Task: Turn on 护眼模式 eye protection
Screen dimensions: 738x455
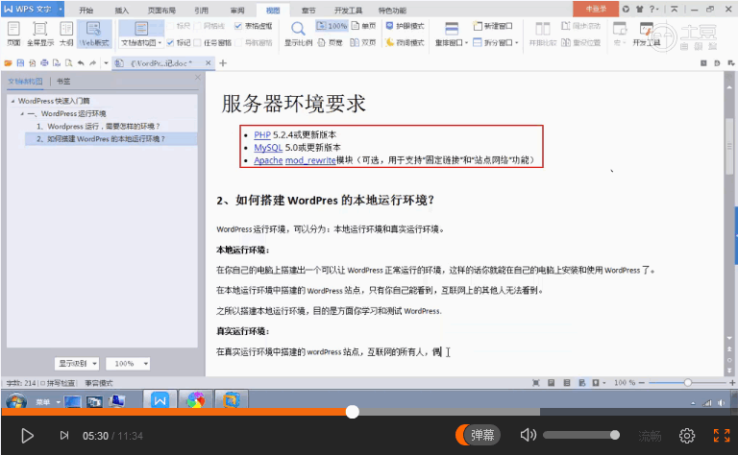Action: [405, 26]
